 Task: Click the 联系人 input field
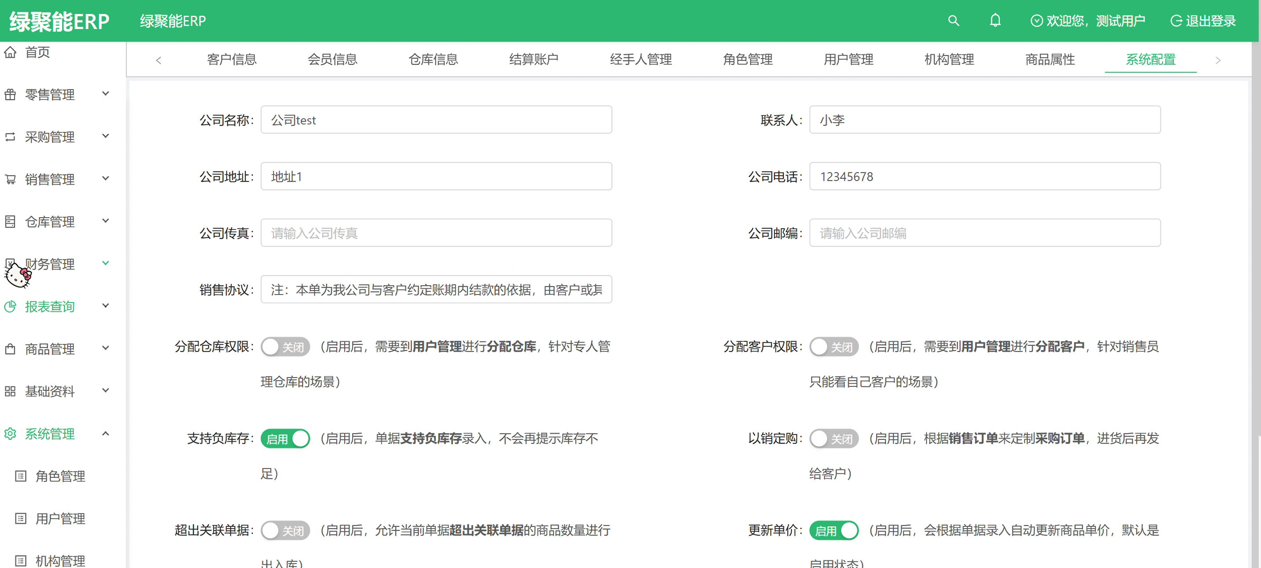985,120
